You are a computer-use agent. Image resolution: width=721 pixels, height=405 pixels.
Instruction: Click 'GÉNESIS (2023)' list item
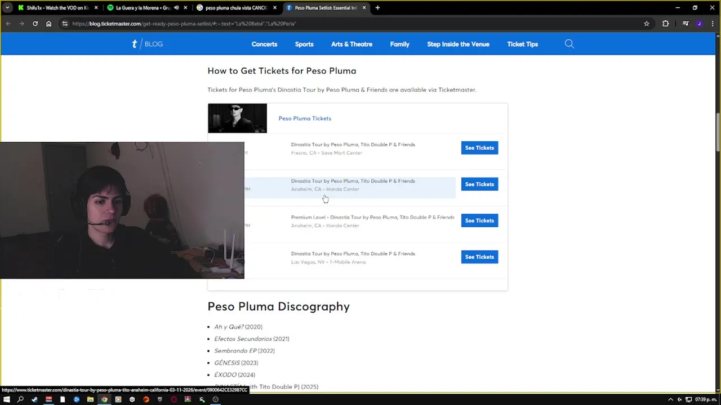point(236,363)
